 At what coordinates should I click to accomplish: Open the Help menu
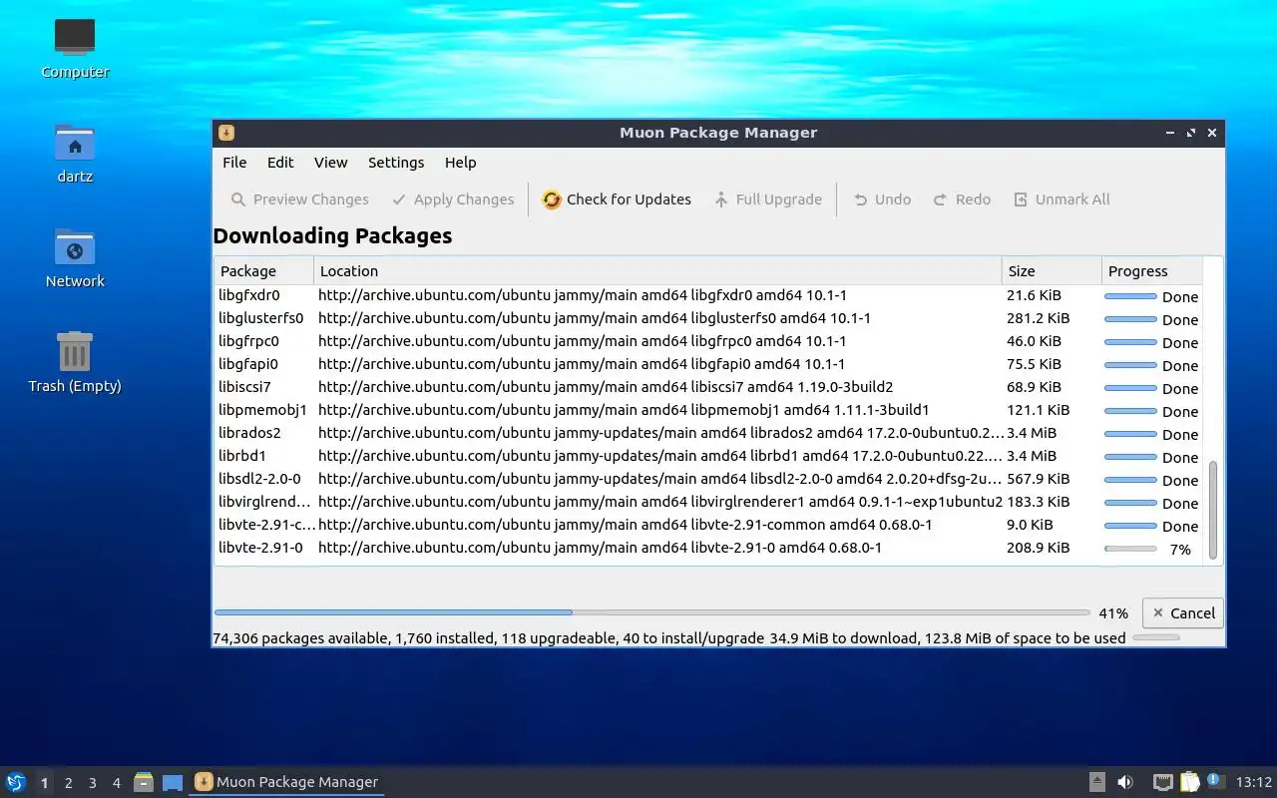click(461, 163)
